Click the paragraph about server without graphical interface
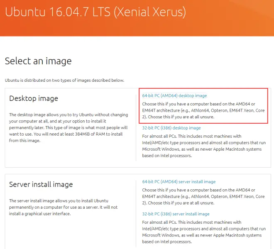Image resolution: width=274 pixels, height=249 pixels. [63, 207]
